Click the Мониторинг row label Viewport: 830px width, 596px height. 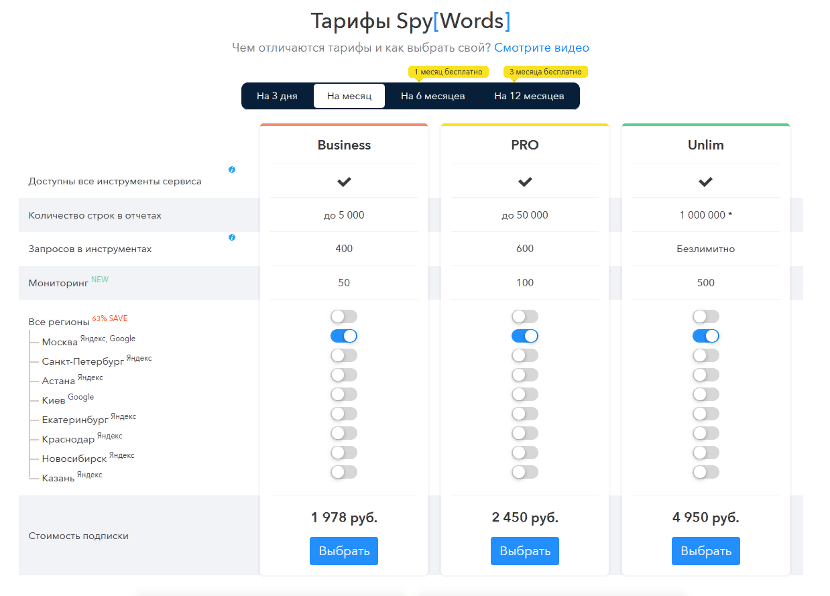(x=58, y=283)
